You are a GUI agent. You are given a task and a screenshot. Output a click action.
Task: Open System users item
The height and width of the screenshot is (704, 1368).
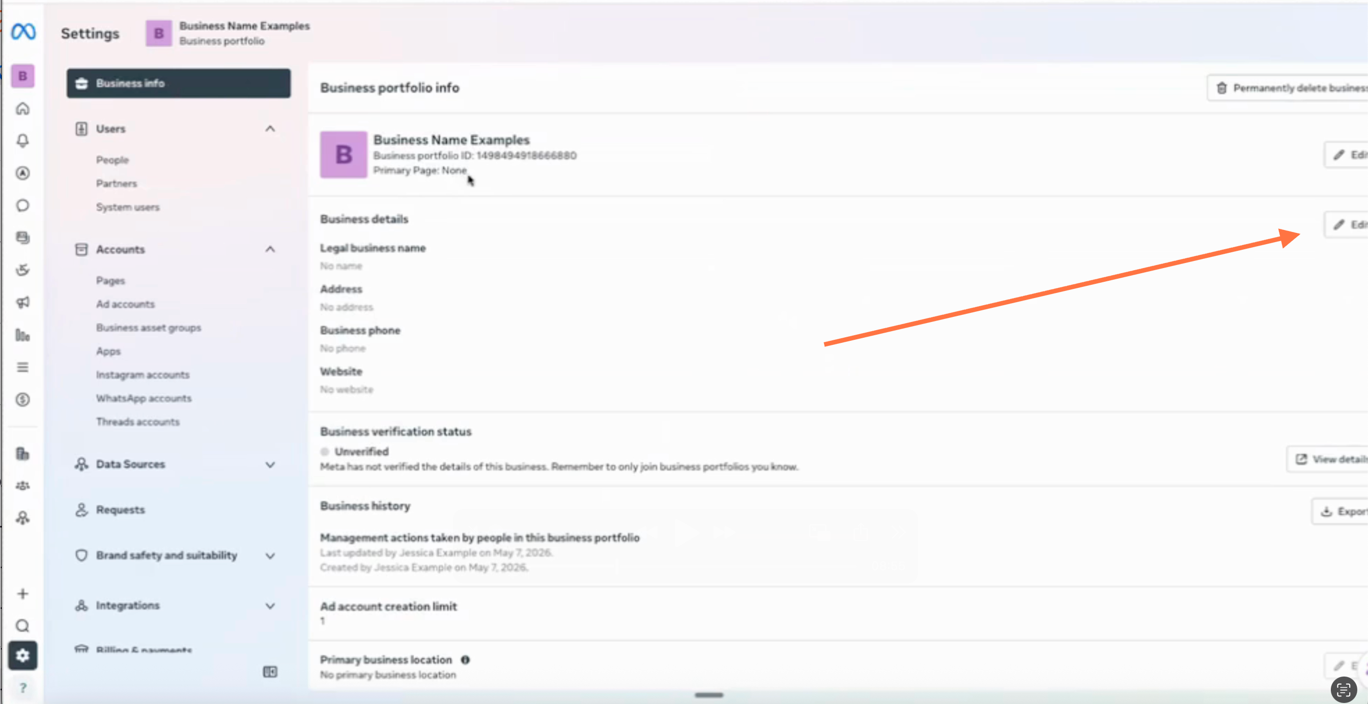(127, 207)
